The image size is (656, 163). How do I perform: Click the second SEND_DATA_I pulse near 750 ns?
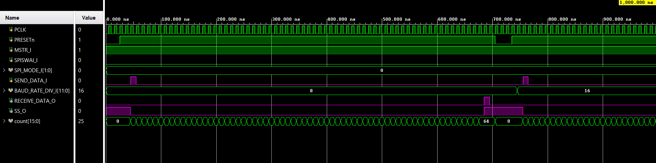(526, 81)
